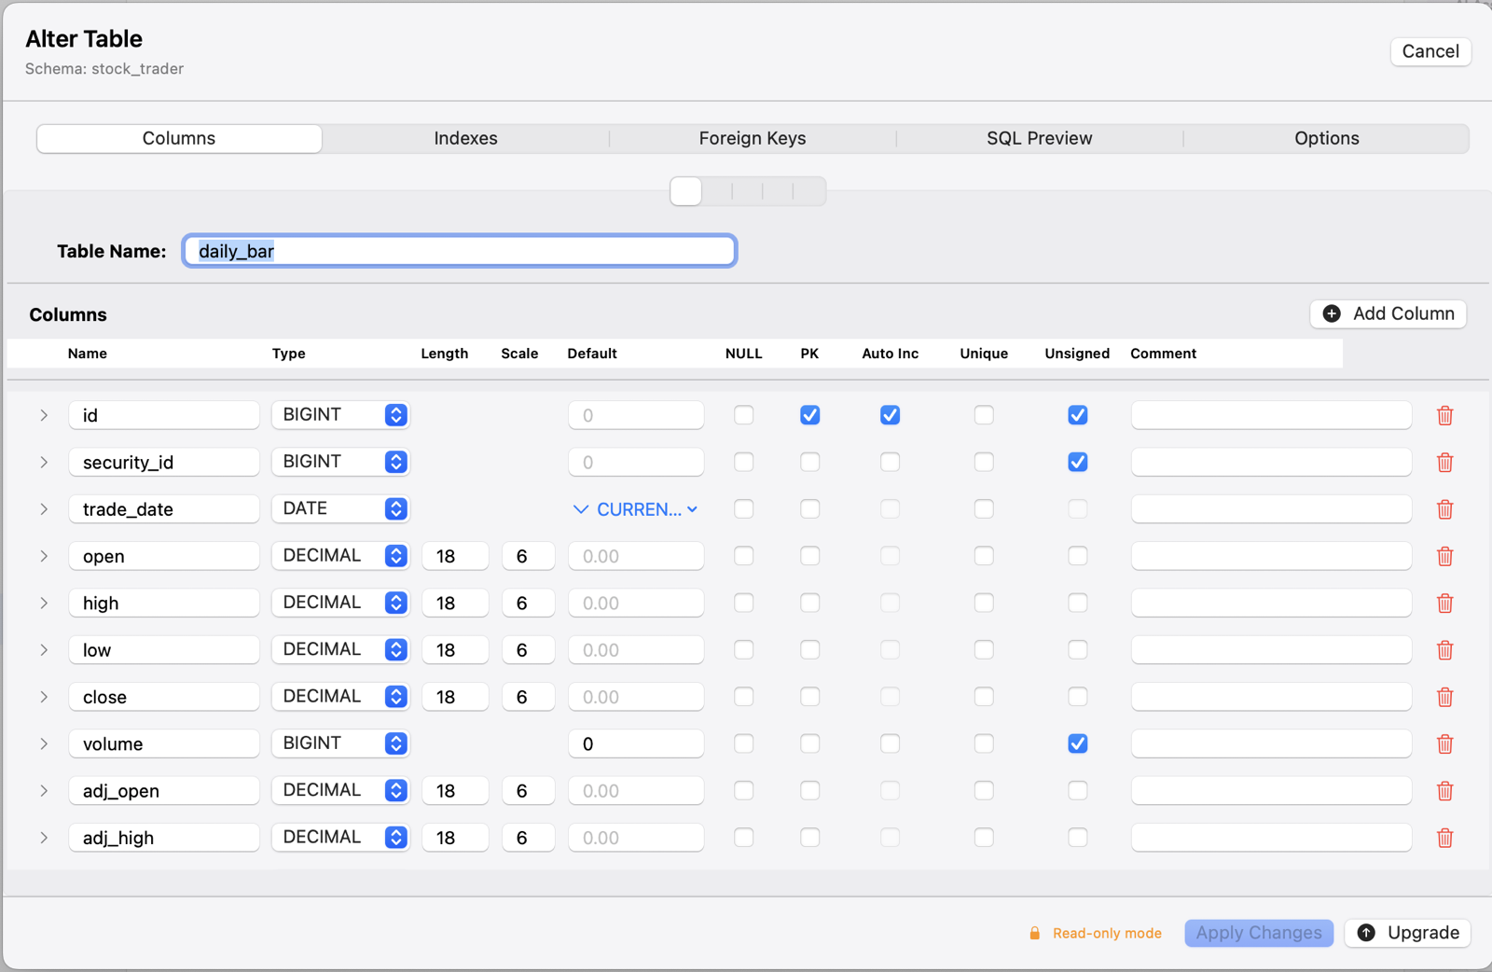Viewport: 1492px width, 972px height.
Task: Change trade_date DATE type dropdown
Action: coord(341,508)
